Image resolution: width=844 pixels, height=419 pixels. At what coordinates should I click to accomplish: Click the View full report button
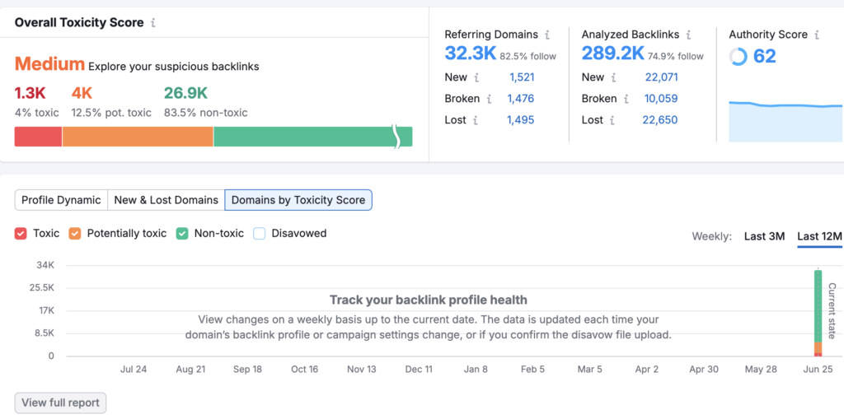coord(60,403)
